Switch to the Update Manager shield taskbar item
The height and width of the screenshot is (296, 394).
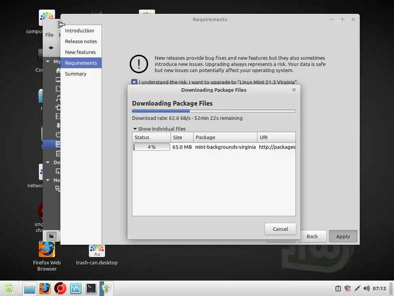(107, 288)
